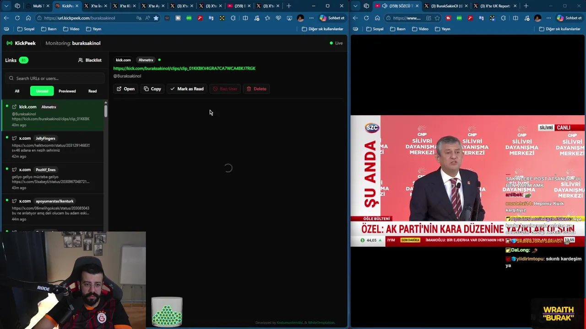Expand Diğer sık kullanılanlar in right browser
The height and width of the screenshot is (329, 586).
pyautogui.click(x=559, y=29)
